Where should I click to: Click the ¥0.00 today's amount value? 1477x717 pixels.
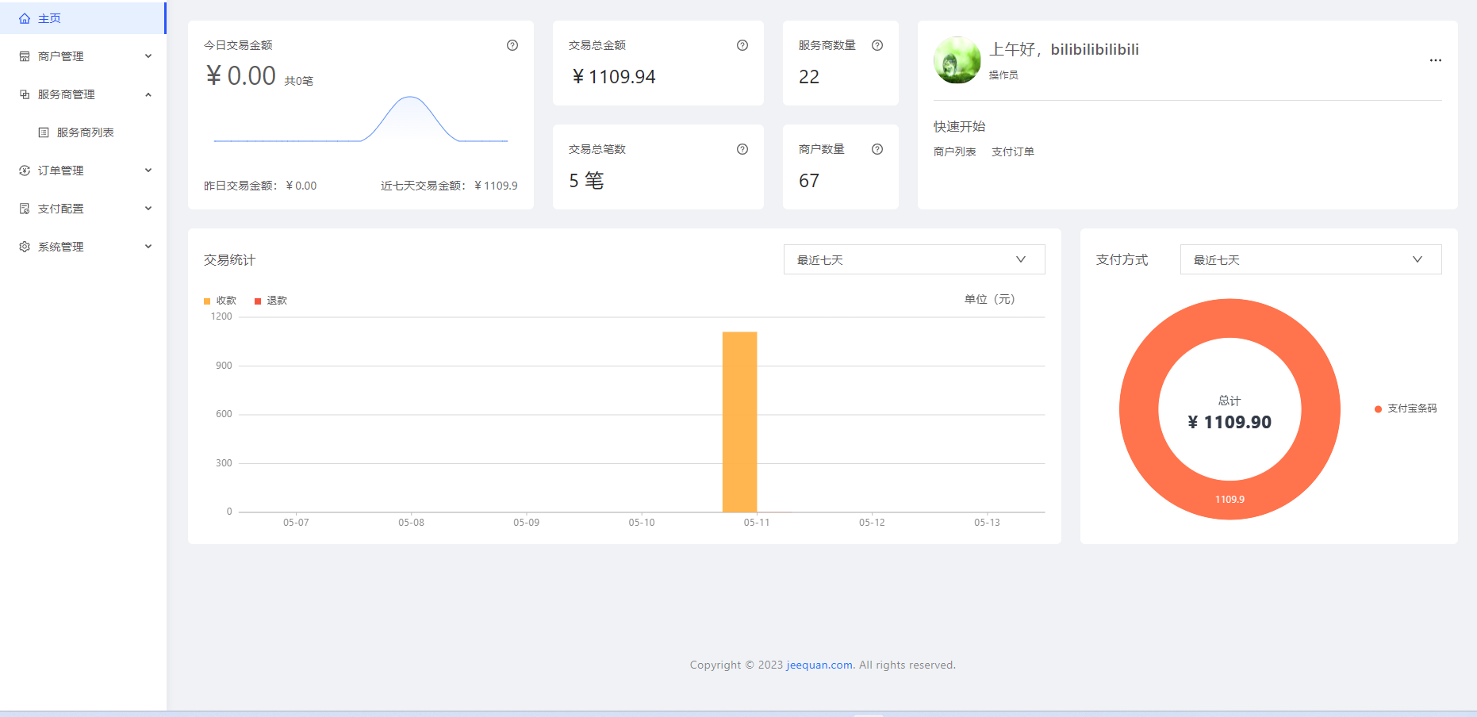[240, 75]
